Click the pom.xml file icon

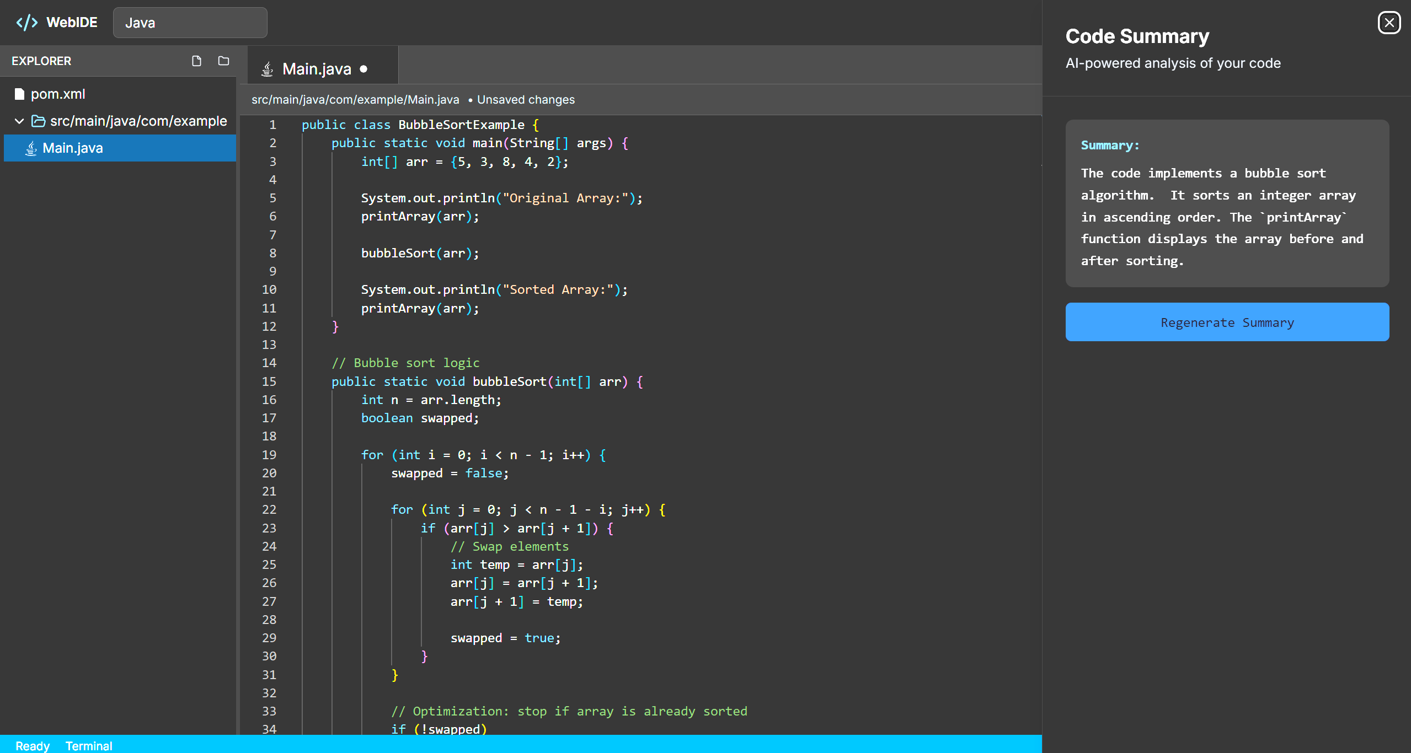[20, 94]
